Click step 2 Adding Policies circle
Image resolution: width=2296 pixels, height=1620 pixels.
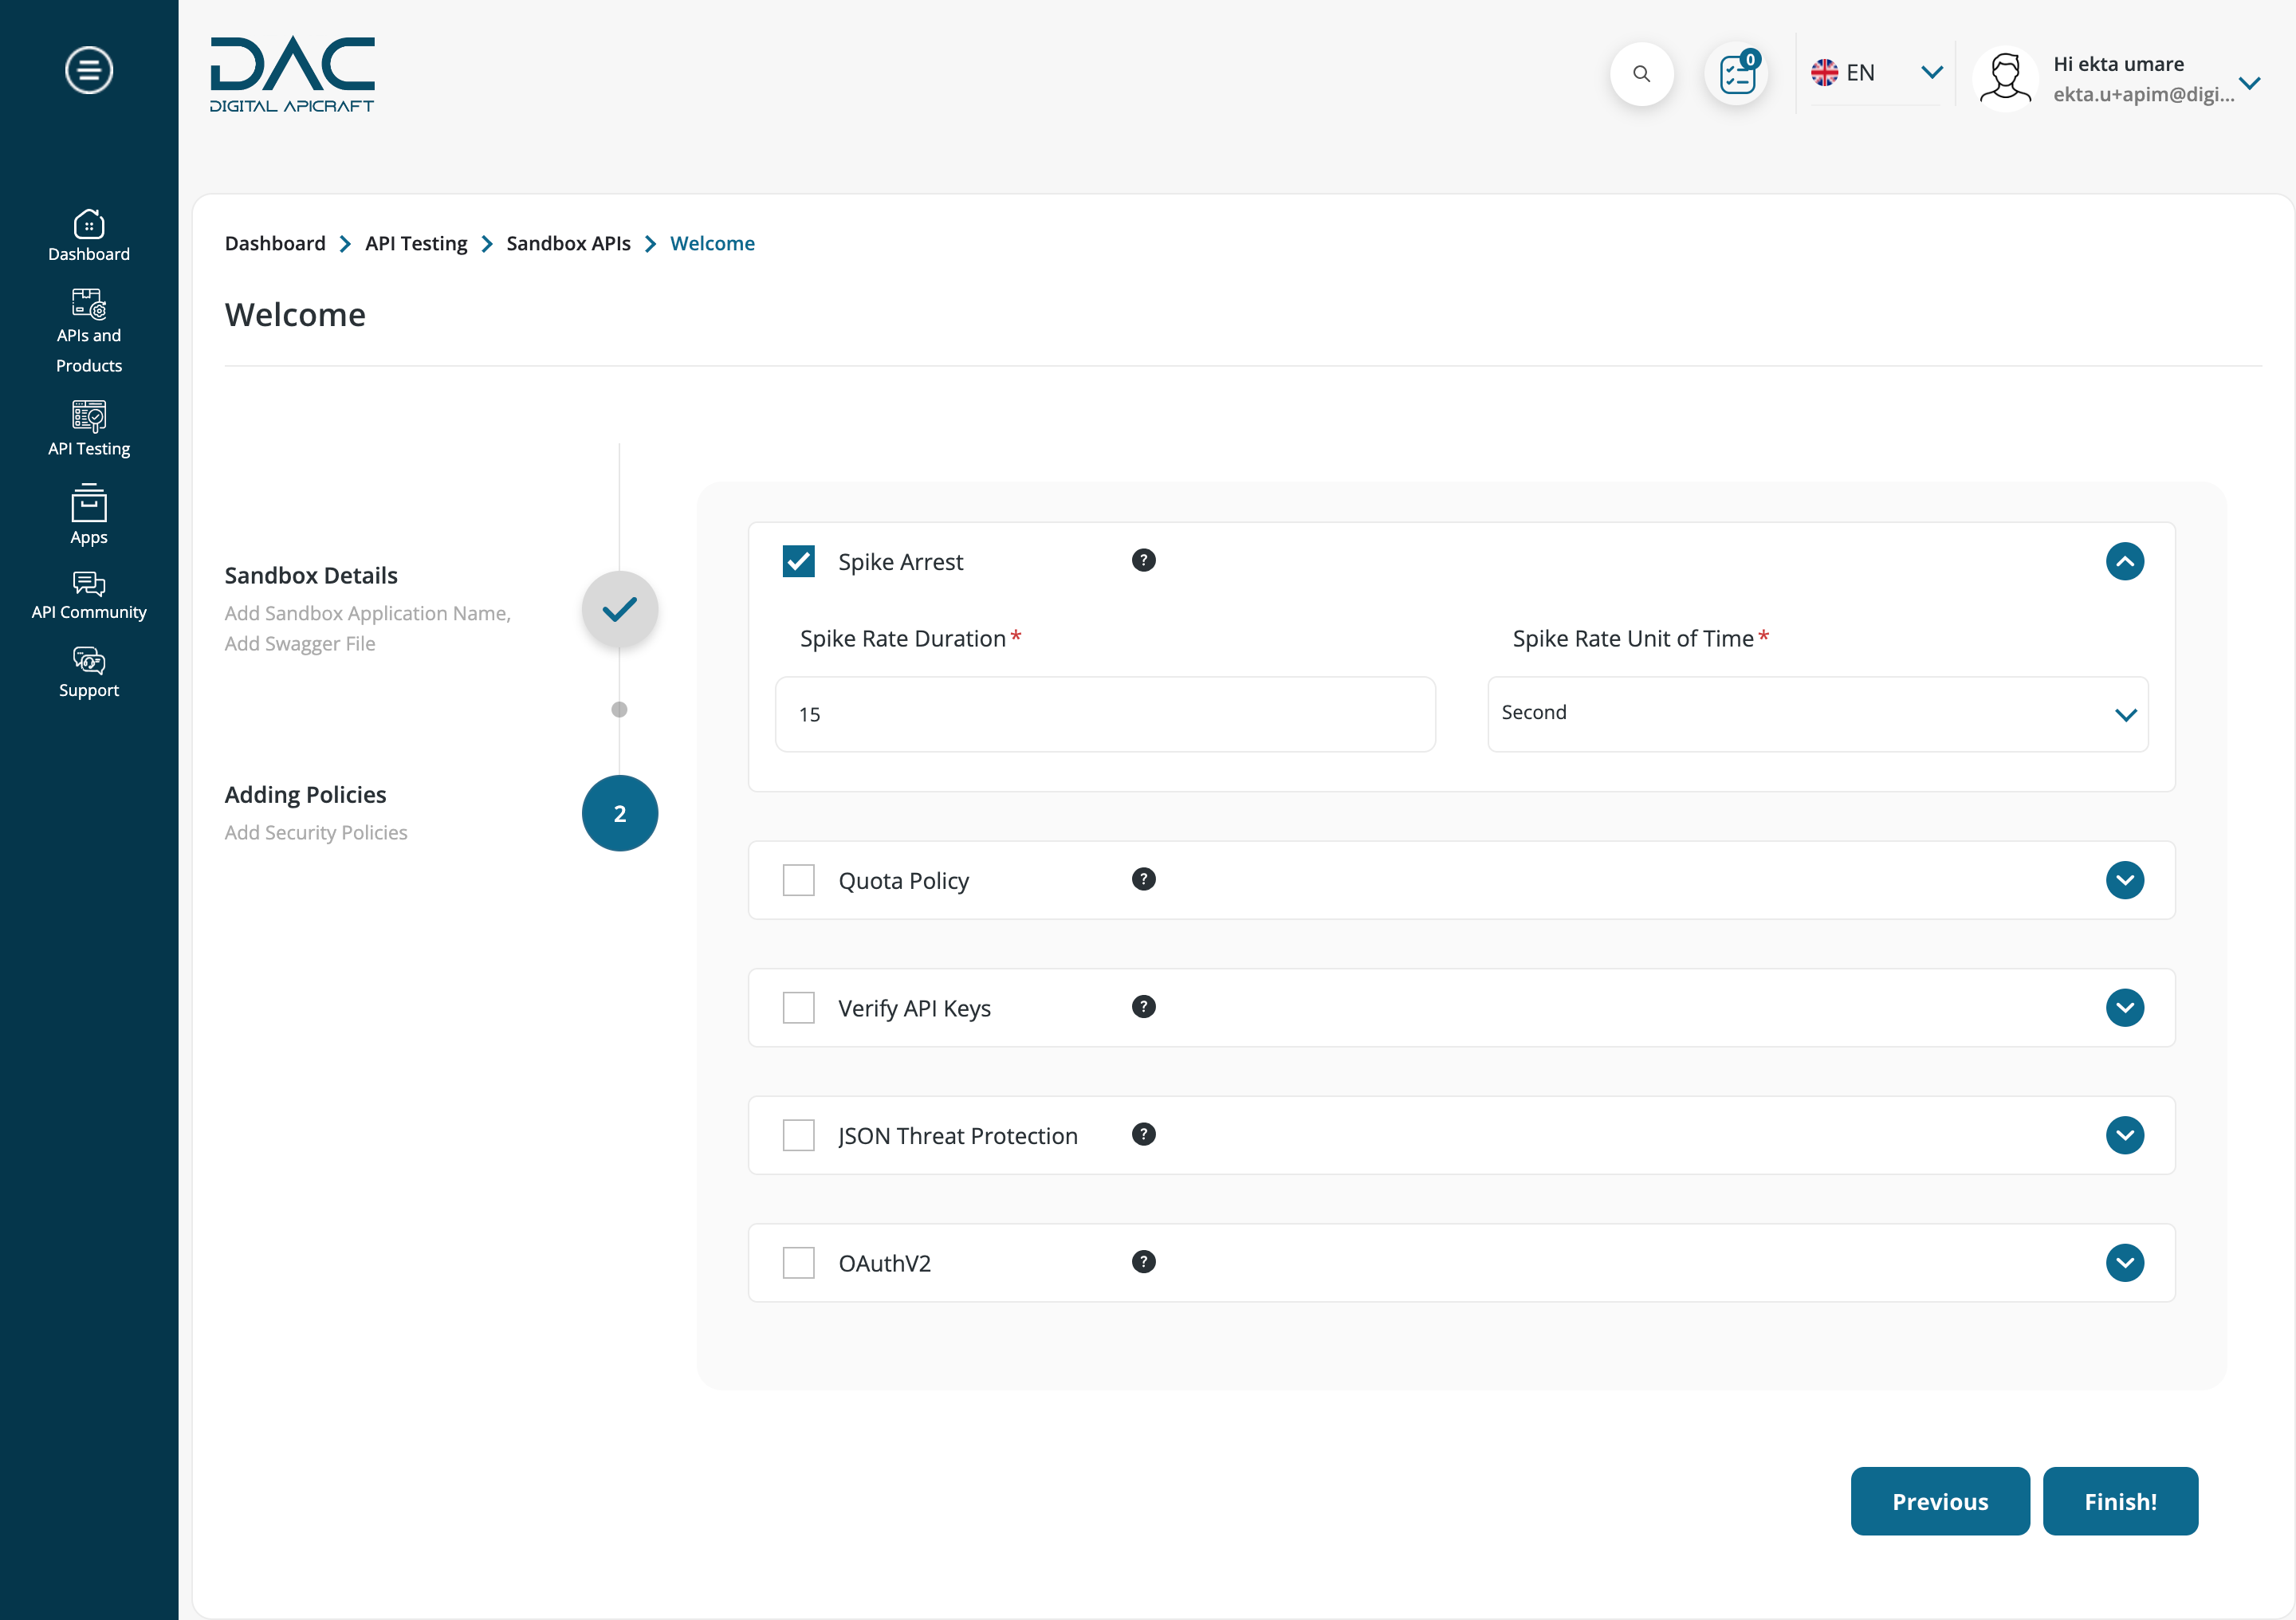pyautogui.click(x=620, y=814)
